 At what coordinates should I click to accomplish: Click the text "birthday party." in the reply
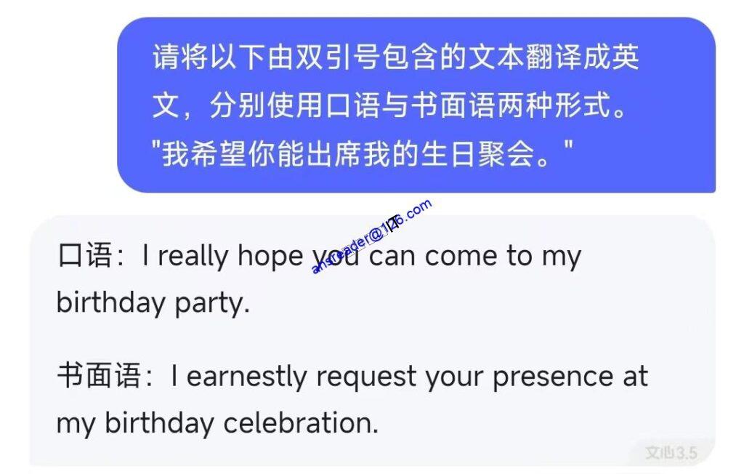point(153,303)
